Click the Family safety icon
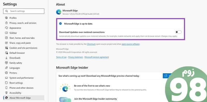207x102 pixels. click(x=6, y=63)
